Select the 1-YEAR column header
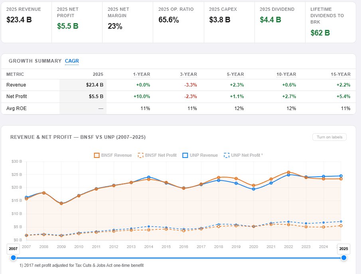The image size is (361, 274). point(142,74)
